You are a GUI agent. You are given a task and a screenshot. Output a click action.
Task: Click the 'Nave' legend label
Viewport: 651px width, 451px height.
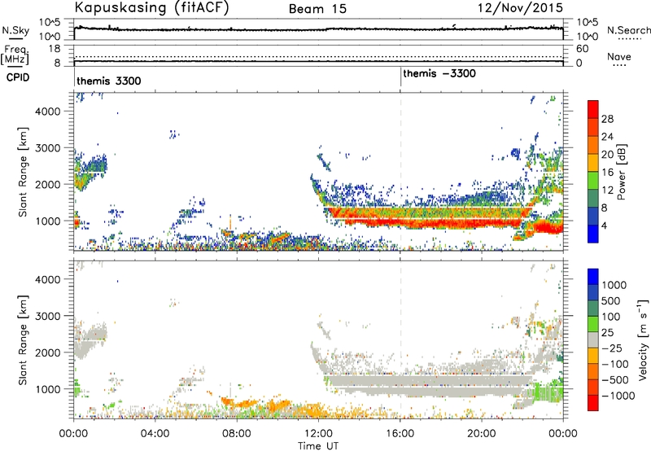click(x=619, y=56)
